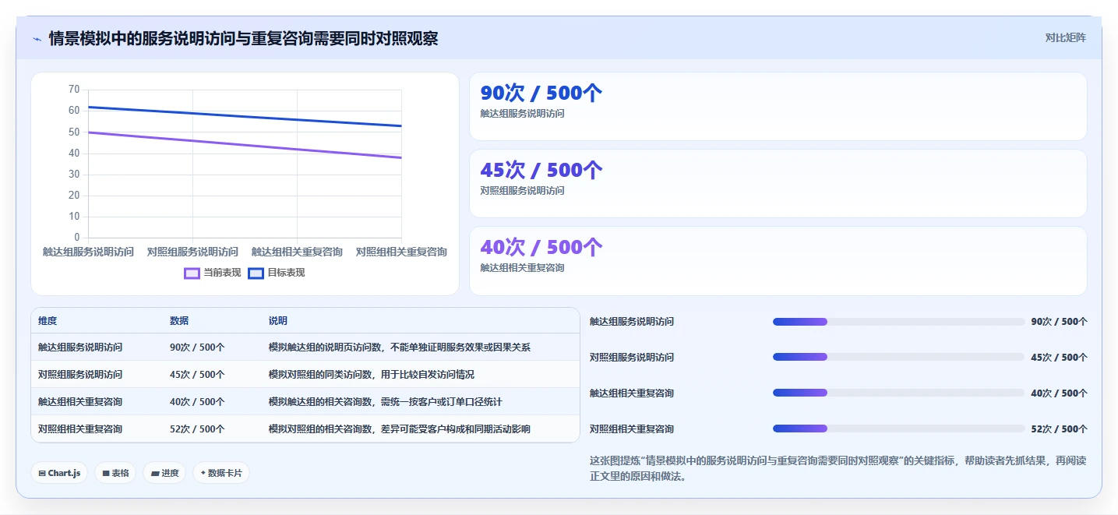Click the progress bar for 触达组相关重复咨询
Viewport: 1118px width, 515px height.
click(899, 393)
